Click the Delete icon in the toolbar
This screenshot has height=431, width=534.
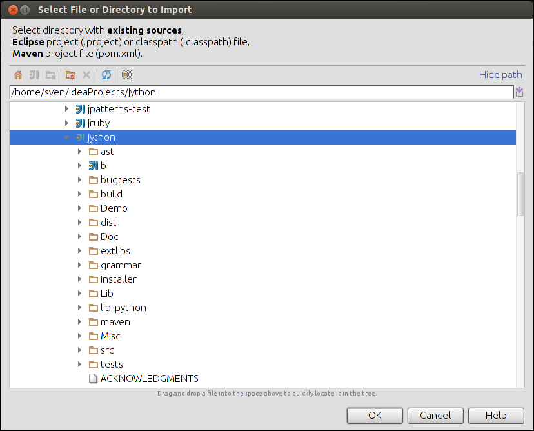(x=86, y=75)
